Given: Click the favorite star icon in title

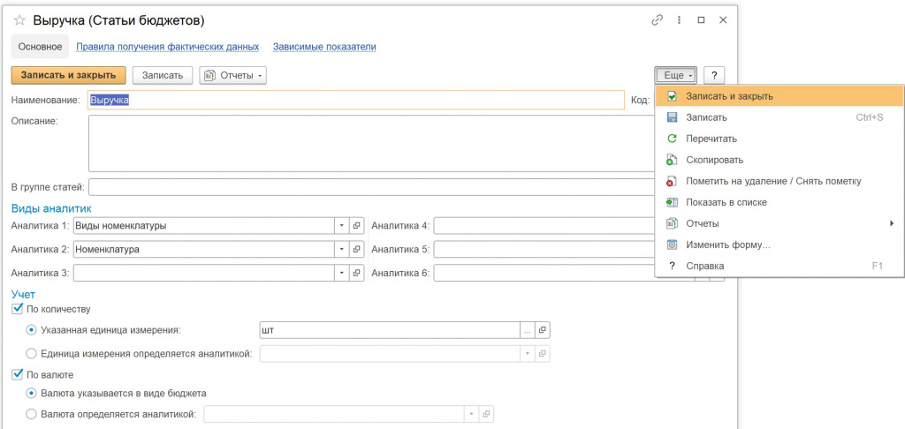Looking at the screenshot, I should [18, 19].
